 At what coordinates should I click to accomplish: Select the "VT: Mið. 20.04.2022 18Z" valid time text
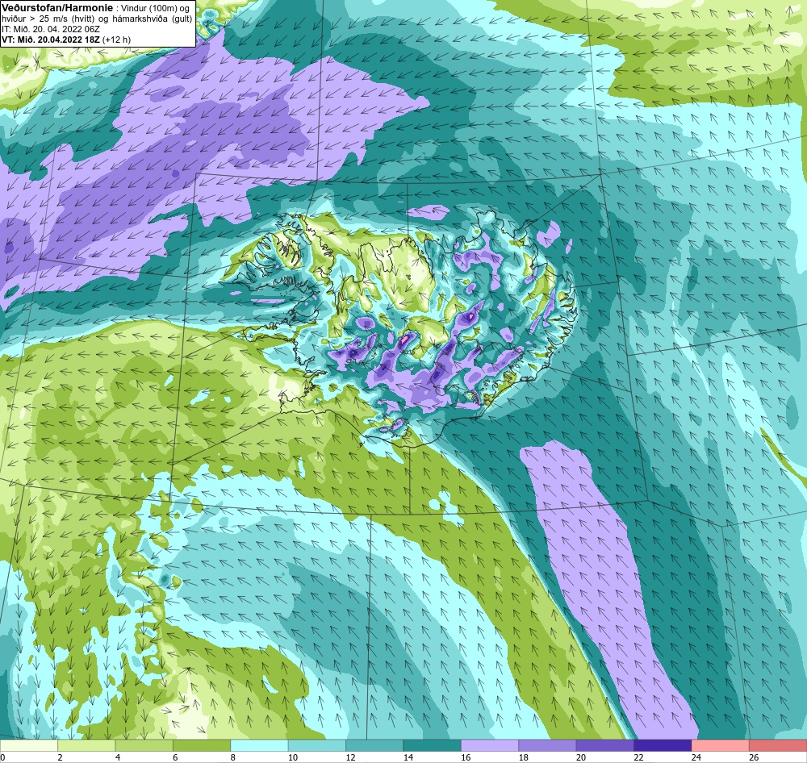click(x=51, y=40)
